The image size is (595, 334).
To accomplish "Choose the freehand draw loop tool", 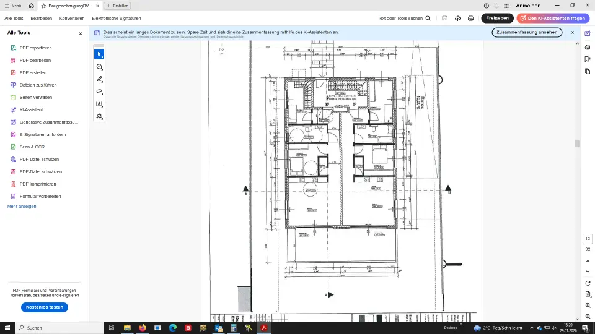I will click(99, 92).
